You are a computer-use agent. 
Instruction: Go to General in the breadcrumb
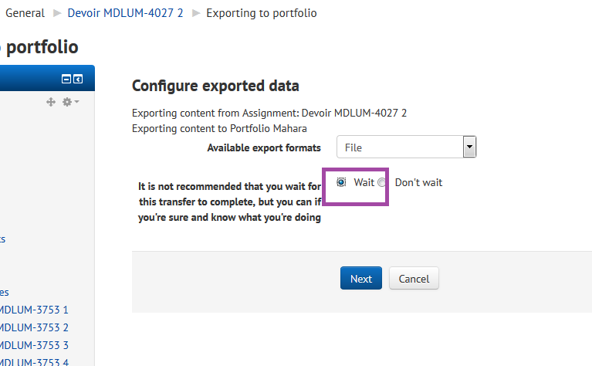point(25,13)
